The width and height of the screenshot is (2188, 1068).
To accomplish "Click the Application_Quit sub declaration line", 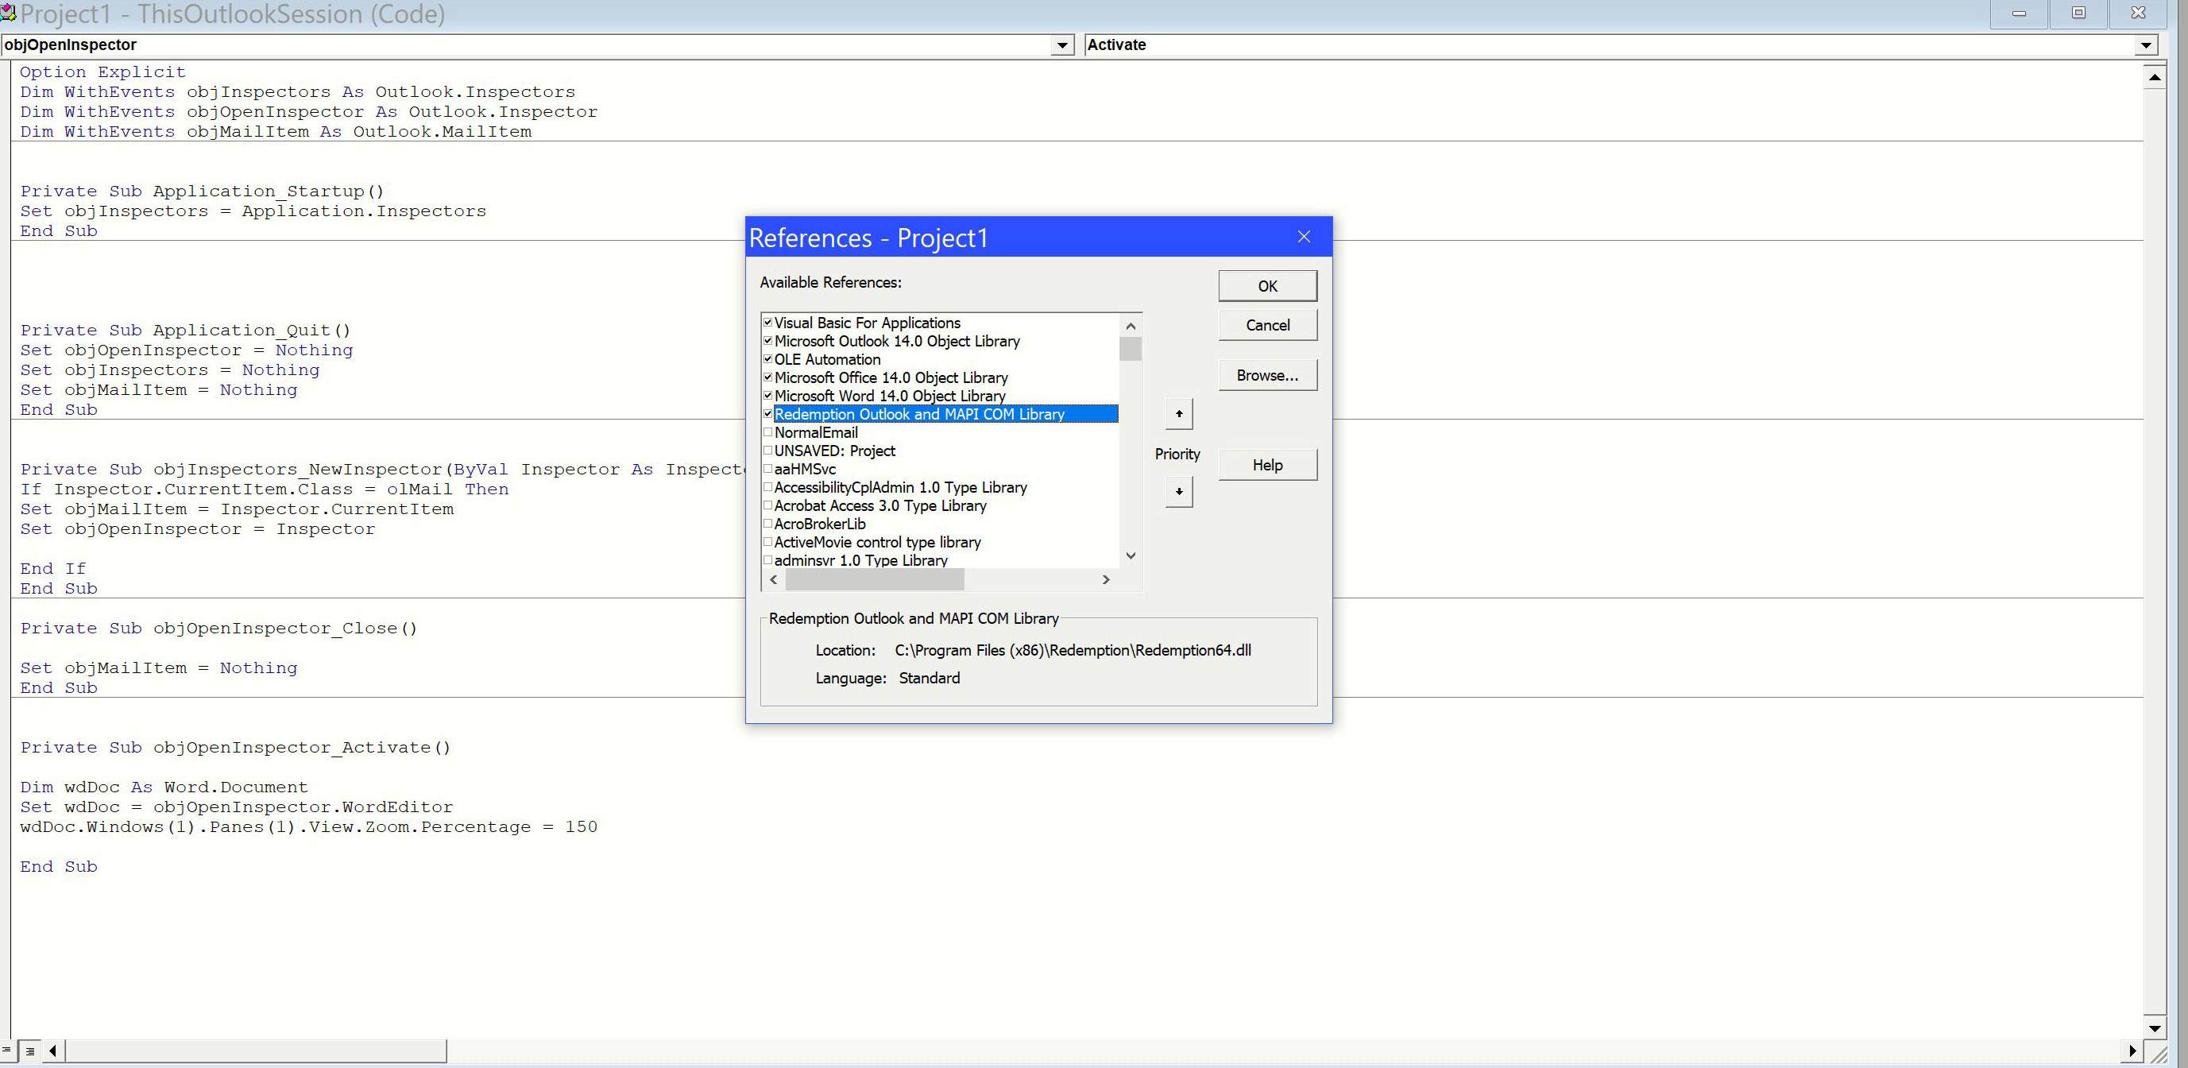I will point(185,331).
